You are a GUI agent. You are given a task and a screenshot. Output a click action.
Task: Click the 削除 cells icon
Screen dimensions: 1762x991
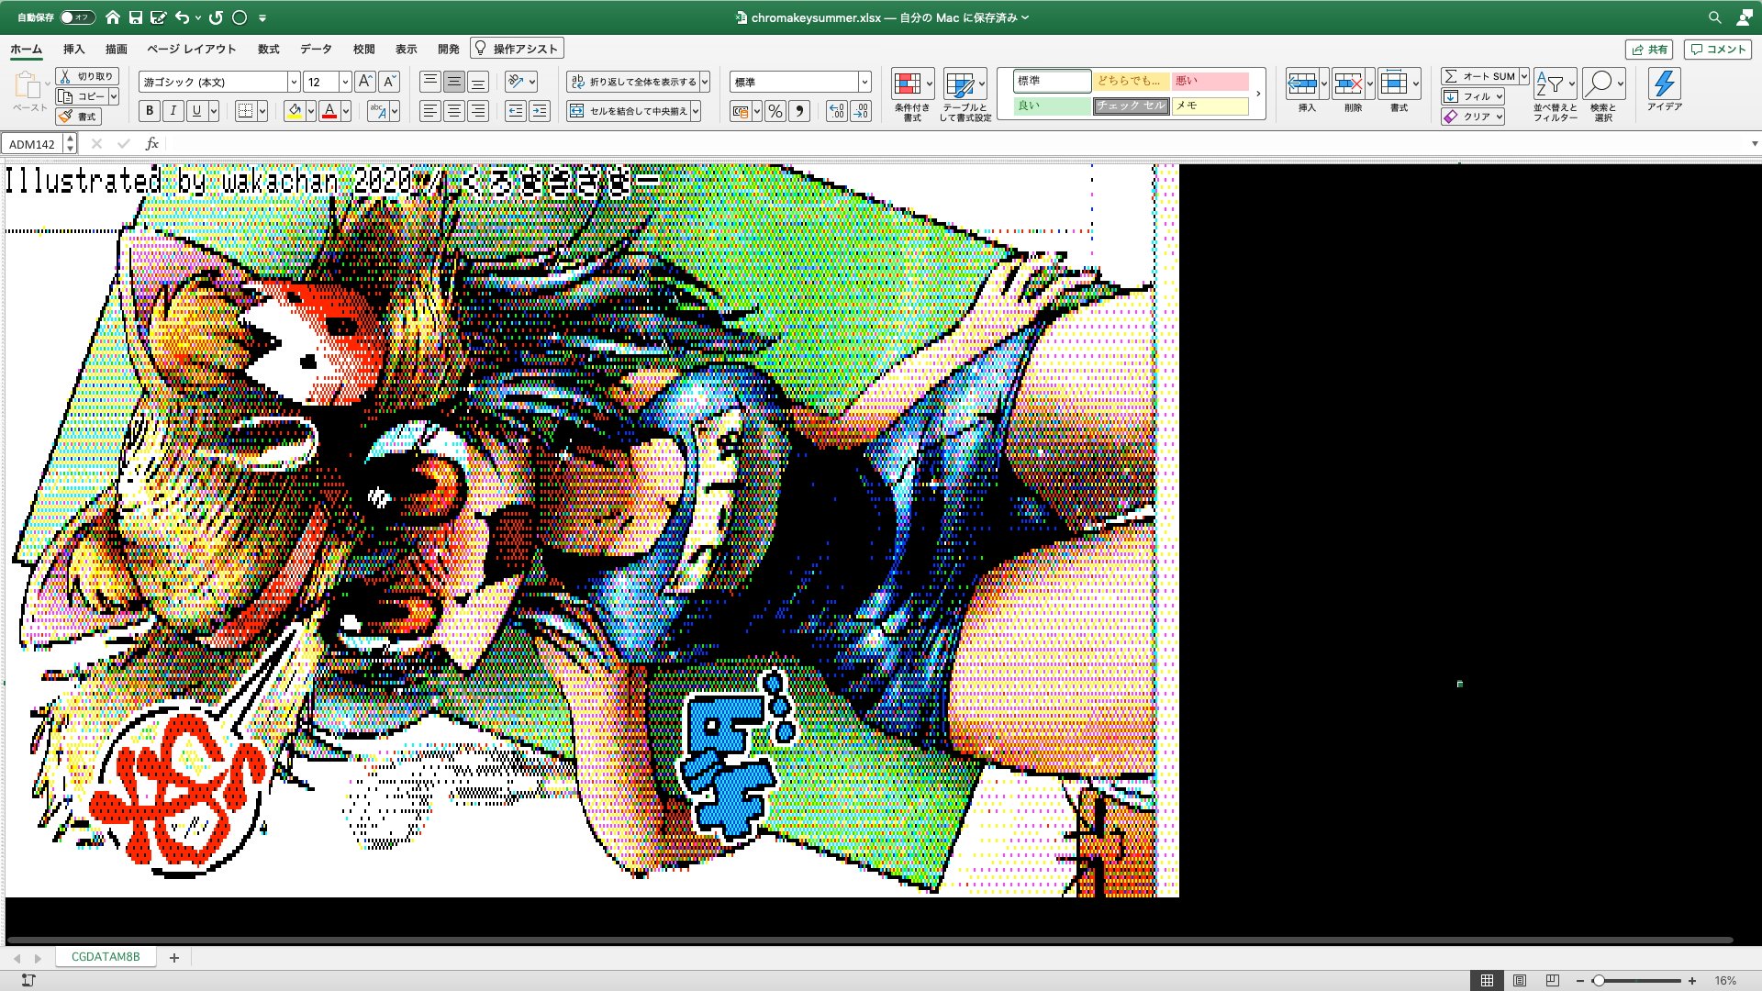[1348, 84]
